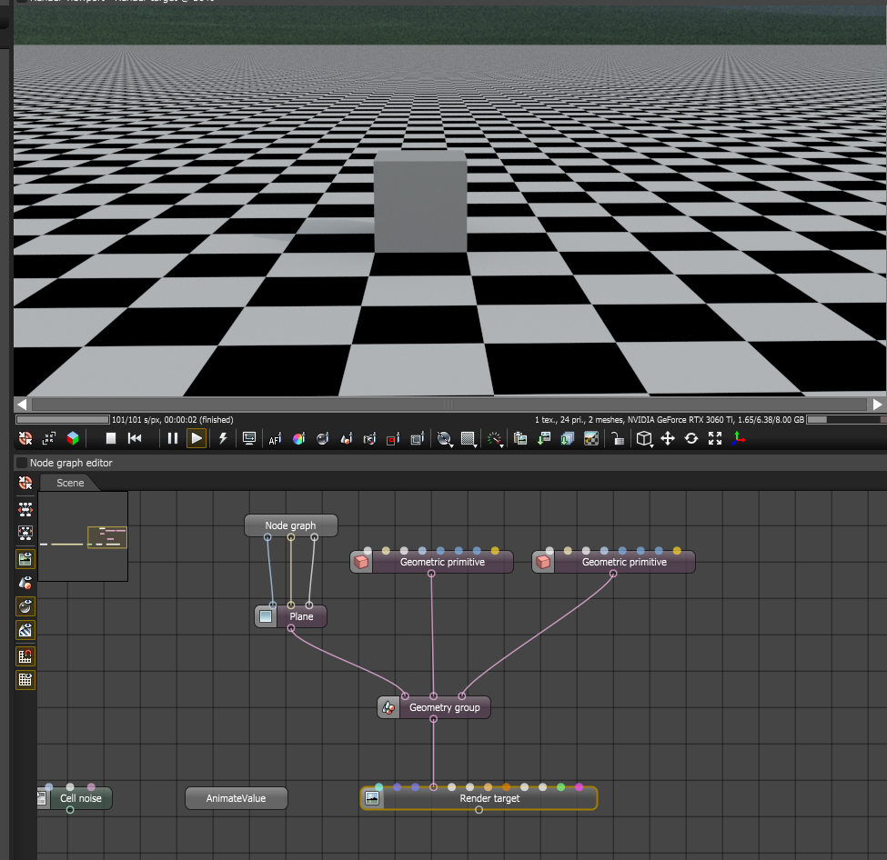This screenshot has width=887, height=860.
Task: Toggle striped texture node visibility filter
Action: click(x=25, y=630)
